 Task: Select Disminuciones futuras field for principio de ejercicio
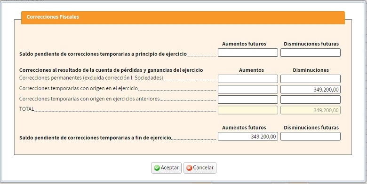click(x=311, y=53)
